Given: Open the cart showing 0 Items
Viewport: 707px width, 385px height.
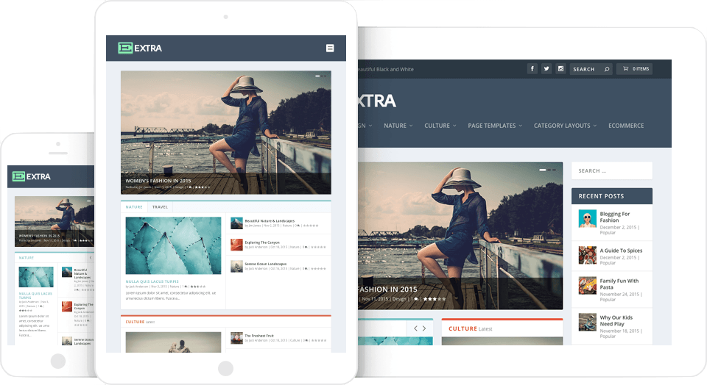Looking at the screenshot, I should [x=634, y=69].
